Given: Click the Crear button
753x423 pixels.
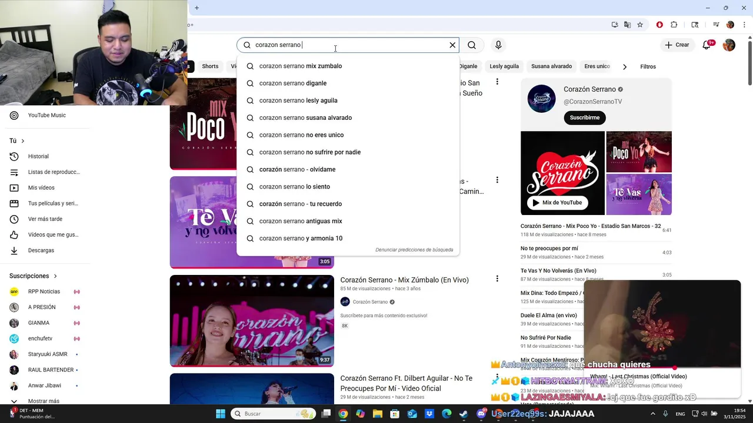Looking at the screenshot, I should pos(677,45).
